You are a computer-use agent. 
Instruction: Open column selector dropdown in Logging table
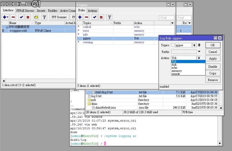click(172, 23)
